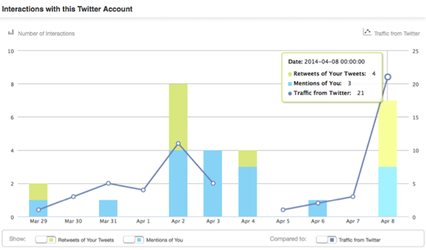Select the Apr 8 traffic data point
The width and height of the screenshot is (426, 250).
point(388,77)
